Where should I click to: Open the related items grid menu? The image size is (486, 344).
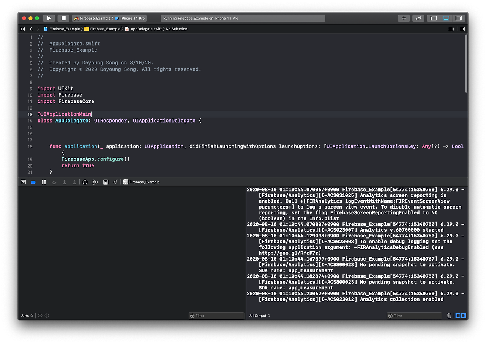pos(22,29)
